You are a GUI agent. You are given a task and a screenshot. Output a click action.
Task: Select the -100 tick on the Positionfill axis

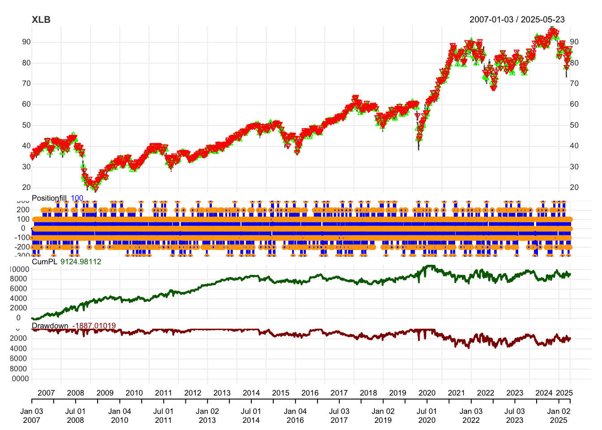[22, 237]
